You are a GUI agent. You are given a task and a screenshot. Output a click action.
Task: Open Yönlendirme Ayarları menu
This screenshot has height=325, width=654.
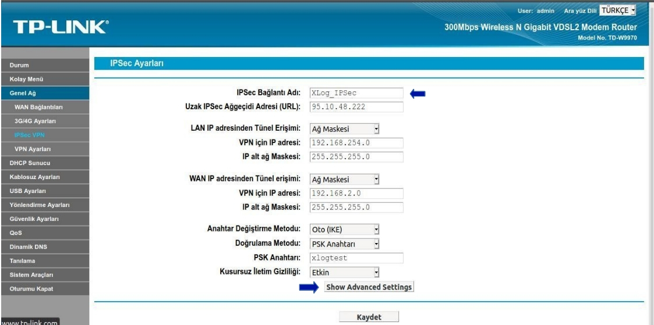tap(45, 205)
